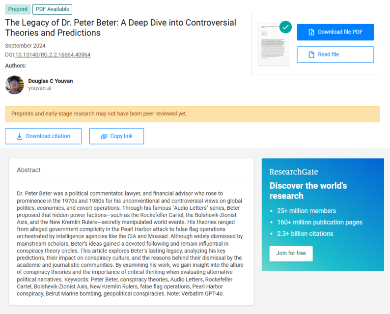Click the green checkmark badge on the preview
The height and width of the screenshot is (314, 390).
coord(285,28)
